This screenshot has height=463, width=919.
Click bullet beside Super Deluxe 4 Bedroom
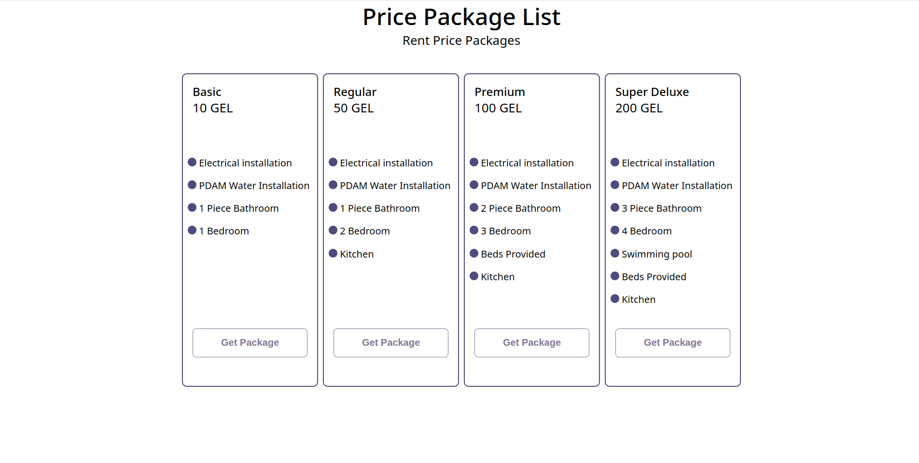(x=615, y=230)
